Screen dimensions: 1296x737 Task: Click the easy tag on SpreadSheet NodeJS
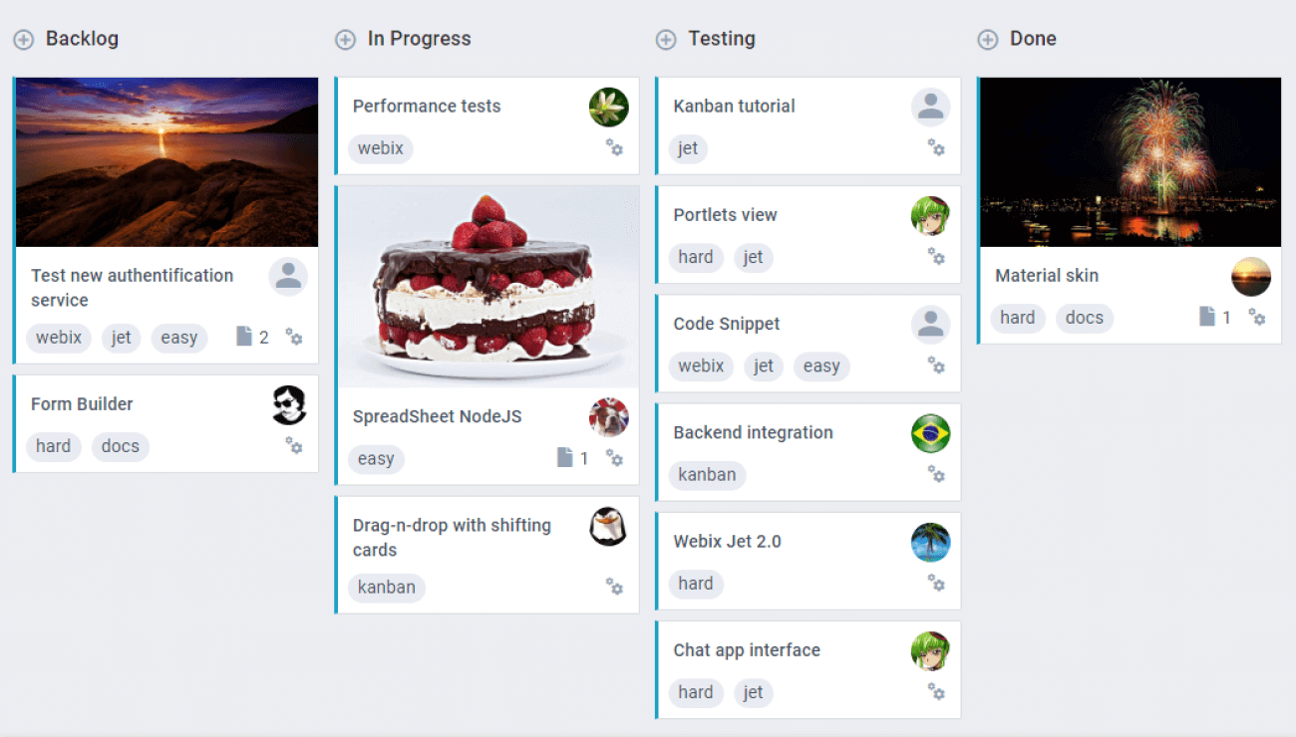[x=376, y=459]
